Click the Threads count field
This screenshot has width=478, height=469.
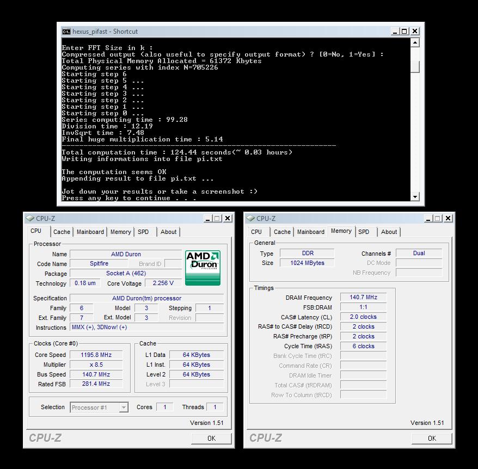(x=215, y=407)
